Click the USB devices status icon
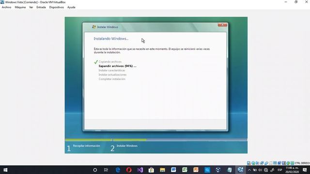 266,163
